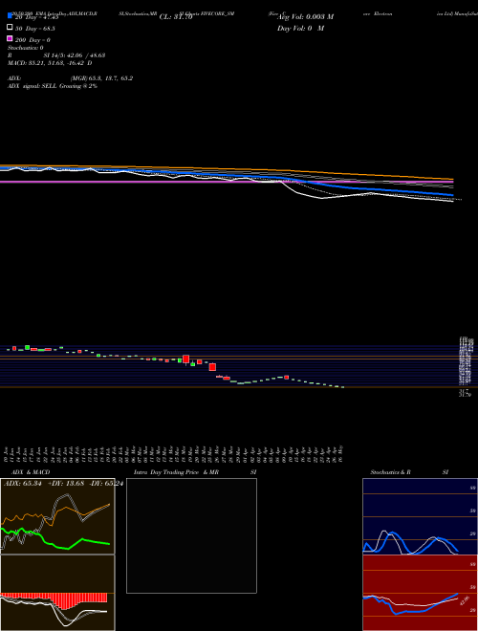Click the 'Stochastics & RSI' panel title
Image resolution: width=478 pixels, height=631 pixels.
coord(409,472)
